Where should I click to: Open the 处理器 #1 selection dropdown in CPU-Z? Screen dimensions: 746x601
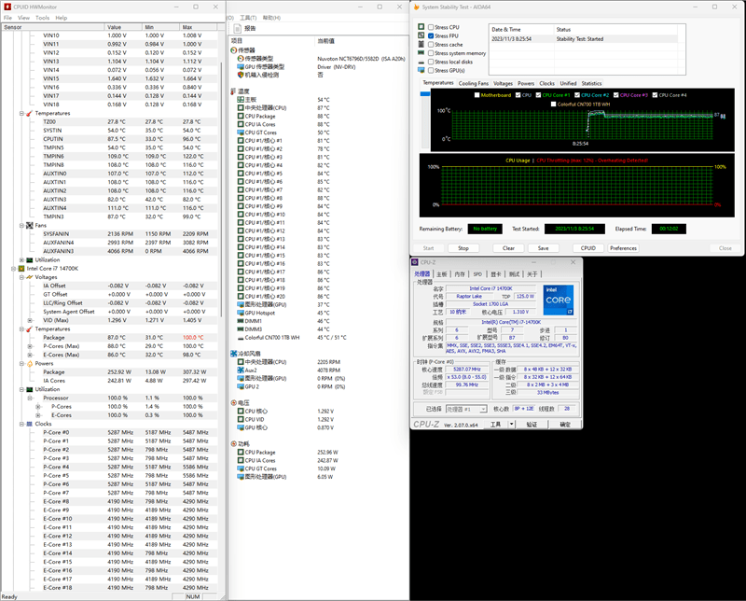(483, 409)
